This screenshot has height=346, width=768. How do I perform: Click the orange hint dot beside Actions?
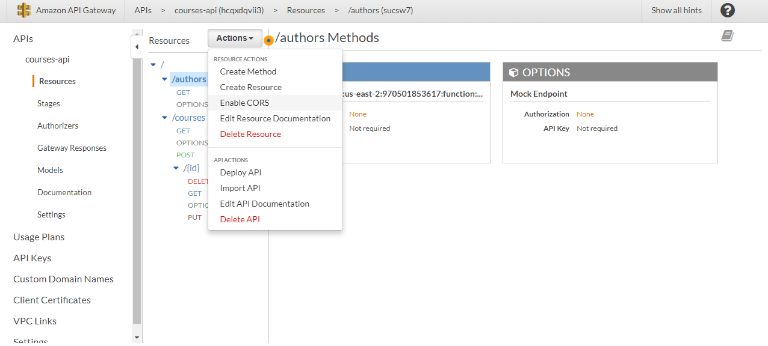tap(268, 40)
